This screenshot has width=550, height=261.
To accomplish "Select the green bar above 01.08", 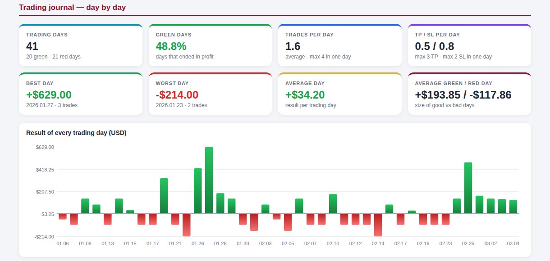I will click(85, 206).
